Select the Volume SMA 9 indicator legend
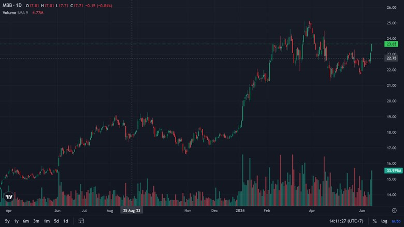 (15, 12)
